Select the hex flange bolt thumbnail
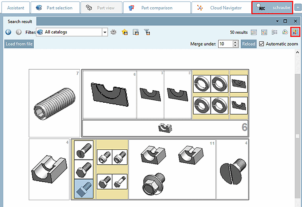Screen dimensions: 302x207 (154, 184)
